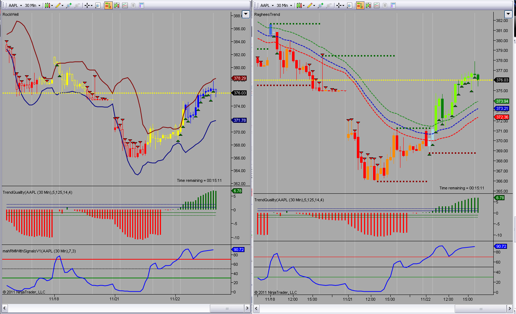Image resolution: width=516 pixels, height=314 pixels.
Task: Open Strategies dollar icon in RagheesTrend chart toolbar
Action: coord(385,5)
